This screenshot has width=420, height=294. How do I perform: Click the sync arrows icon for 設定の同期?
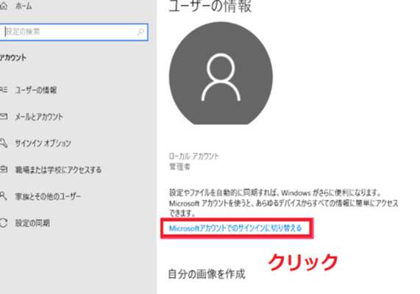pyautogui.click(x=4, y=223)
